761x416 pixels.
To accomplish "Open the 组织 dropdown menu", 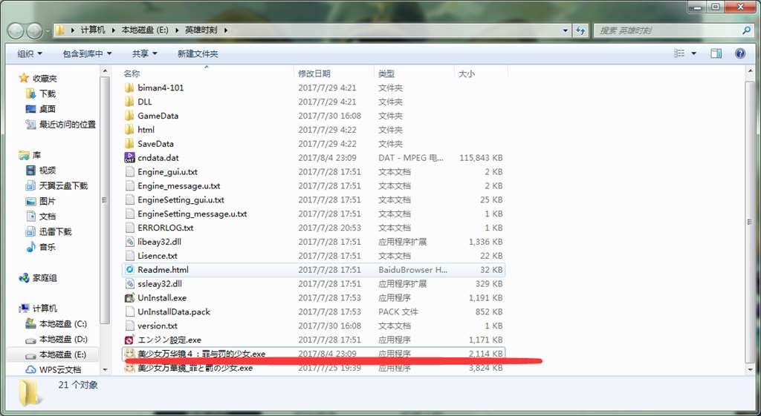I will click(30, 54).
